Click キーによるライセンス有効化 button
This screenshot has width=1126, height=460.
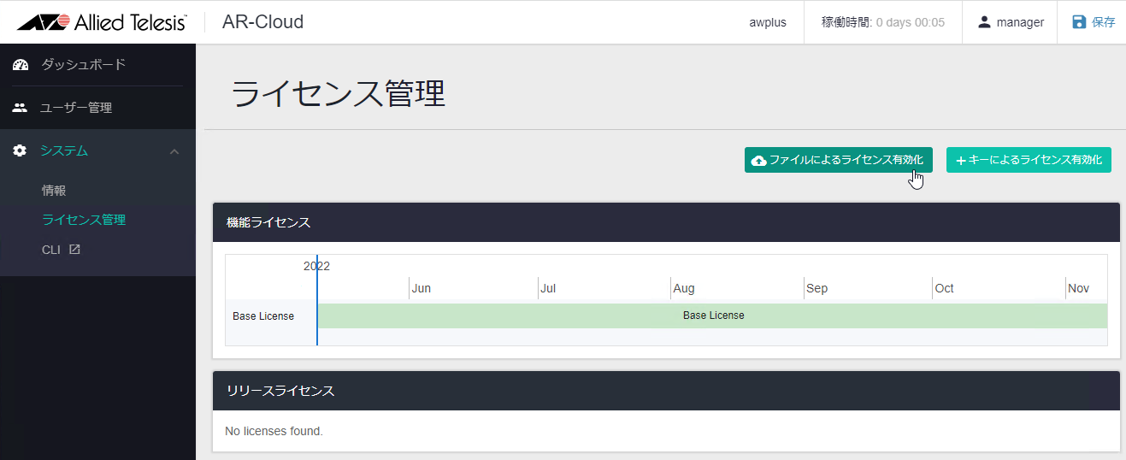click(1029, 160)
